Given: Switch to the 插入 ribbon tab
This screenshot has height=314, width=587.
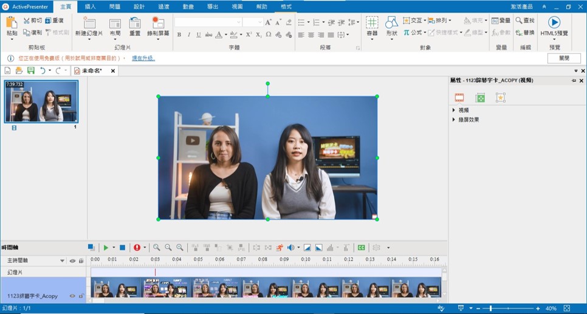Looking at the screenshot, I should coord(90,7).
